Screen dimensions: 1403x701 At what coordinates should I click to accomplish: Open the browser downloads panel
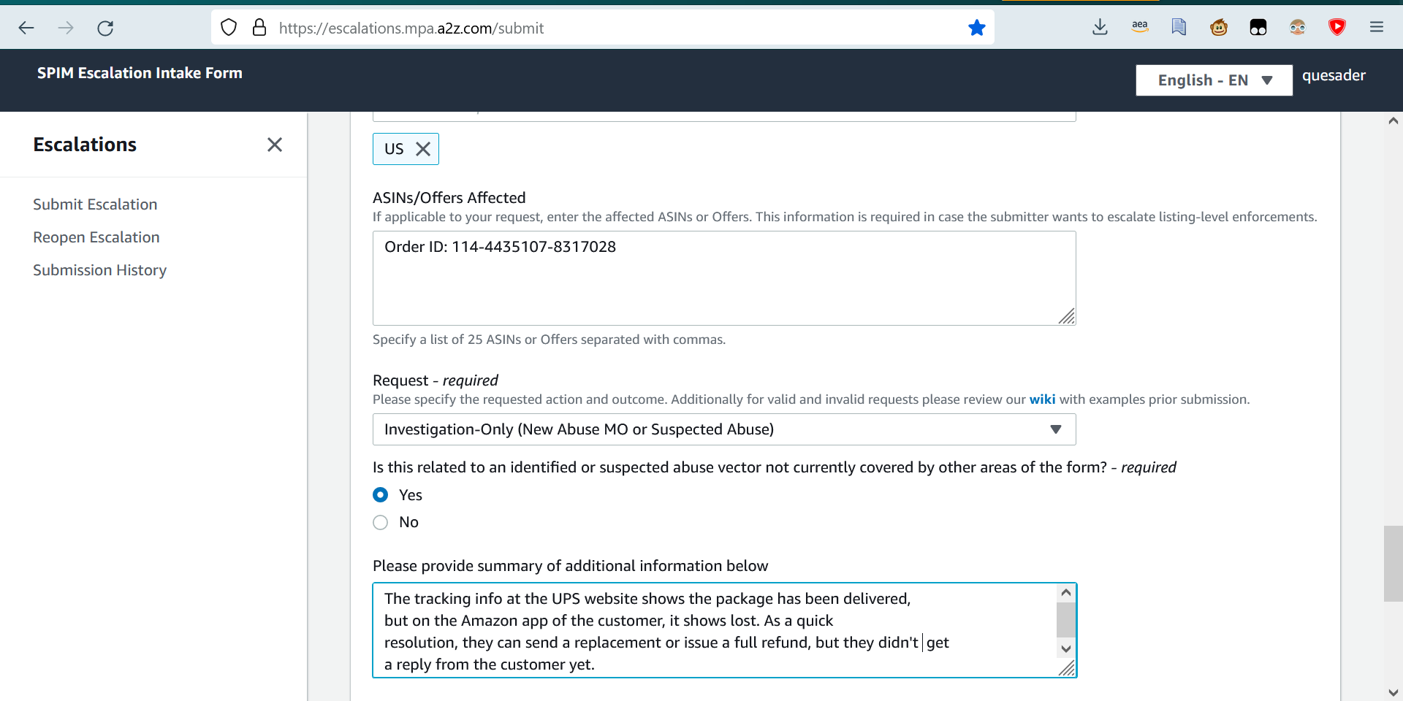[1100, 28]
